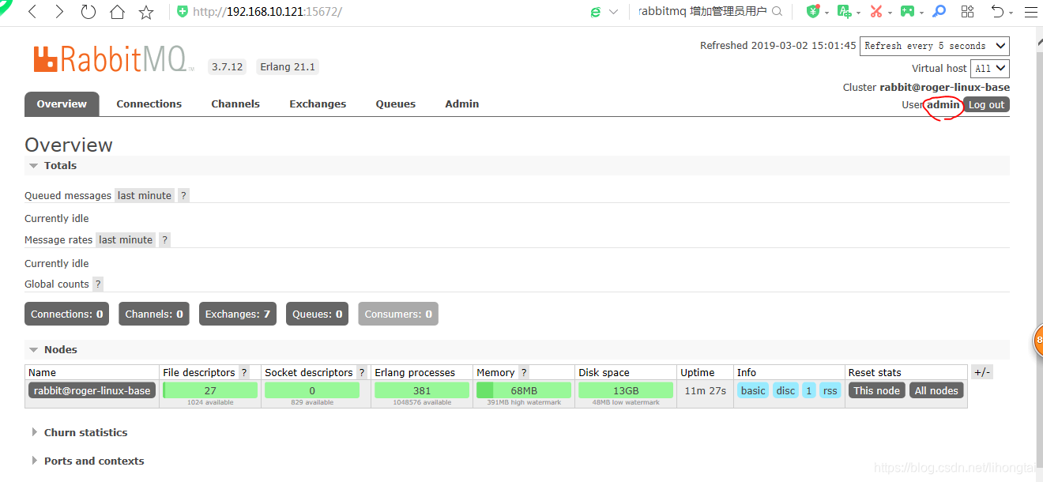The width and height of the screenshot is (1043, 482).
Task: Click the Queues: 0 count button
Action: [318, 314]
